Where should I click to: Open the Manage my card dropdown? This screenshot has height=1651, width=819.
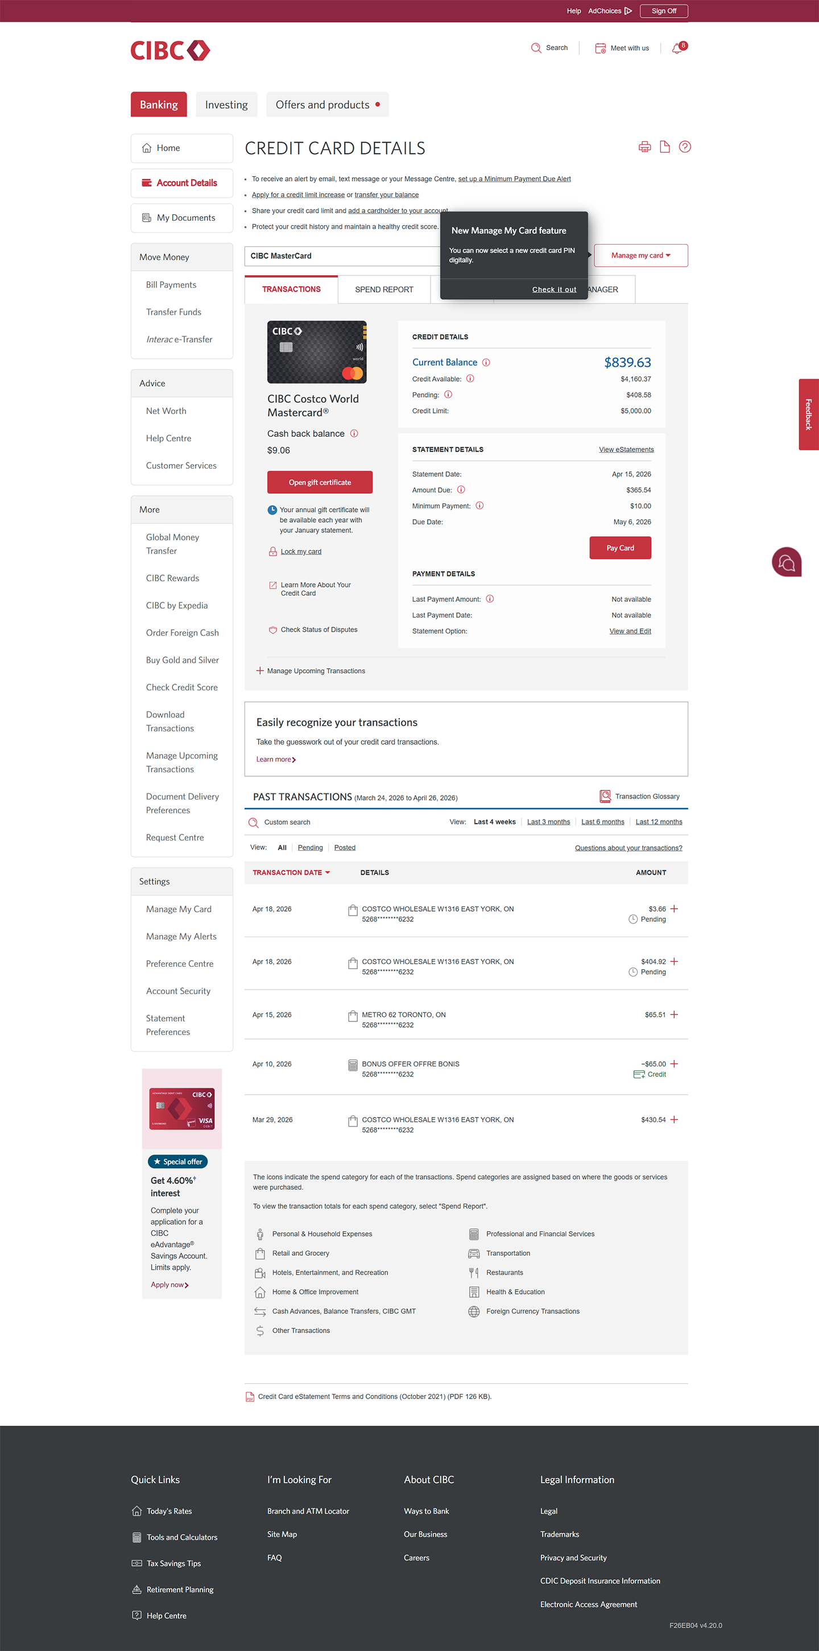pyautogui.click(x=641, y=256)
